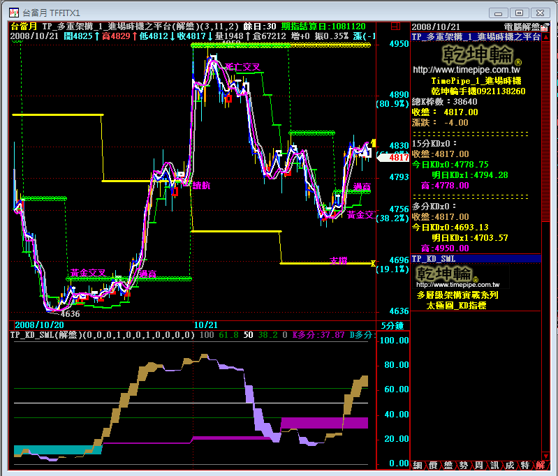Click the 台當月 symbol label in chart header
558x476 pixels.
24,27
